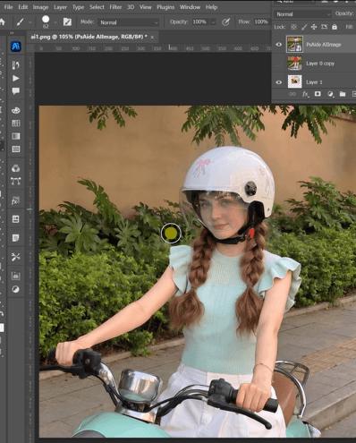The image size is (356, 443).
Task: Open the PsAide AI plugin panel icon
Action: point(15,47)
